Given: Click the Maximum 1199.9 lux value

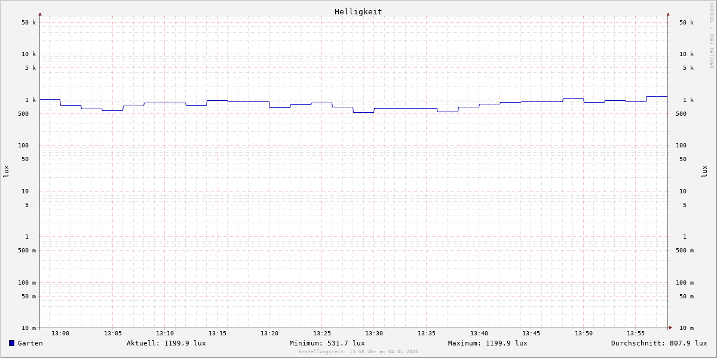Looking at the screenshot, I should (x=488, y=343).
